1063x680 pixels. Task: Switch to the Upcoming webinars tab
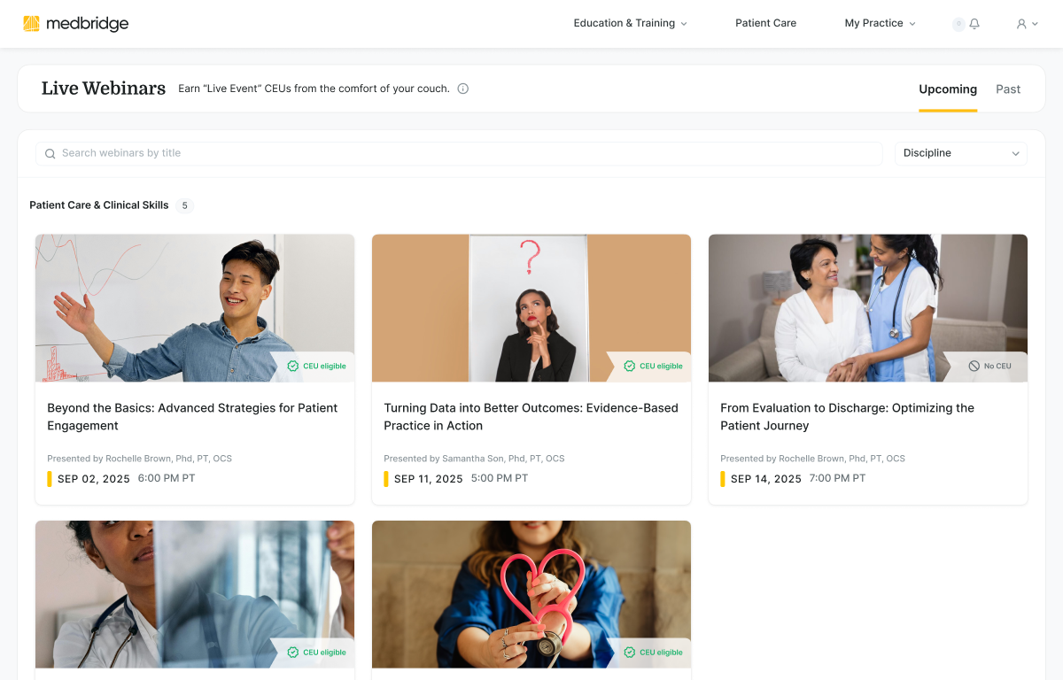(947, 89)
